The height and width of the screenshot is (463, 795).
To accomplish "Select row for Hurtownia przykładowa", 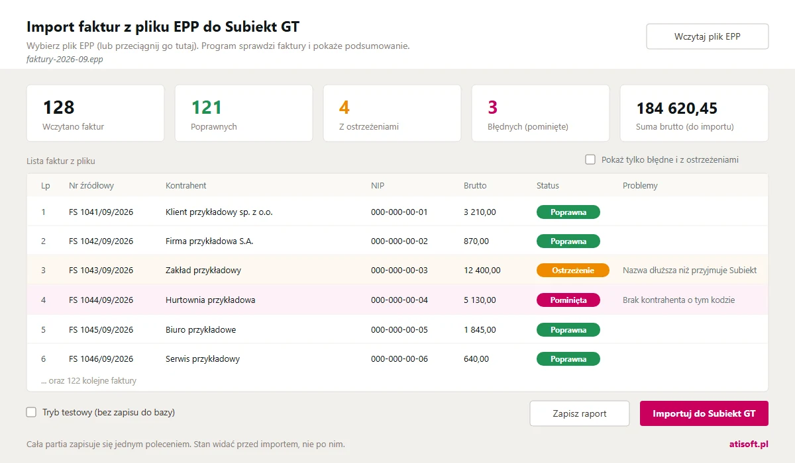I will click(x=397, y=300).
